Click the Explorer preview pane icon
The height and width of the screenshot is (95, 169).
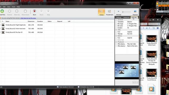pyautogui.click(x=153, y=28)
